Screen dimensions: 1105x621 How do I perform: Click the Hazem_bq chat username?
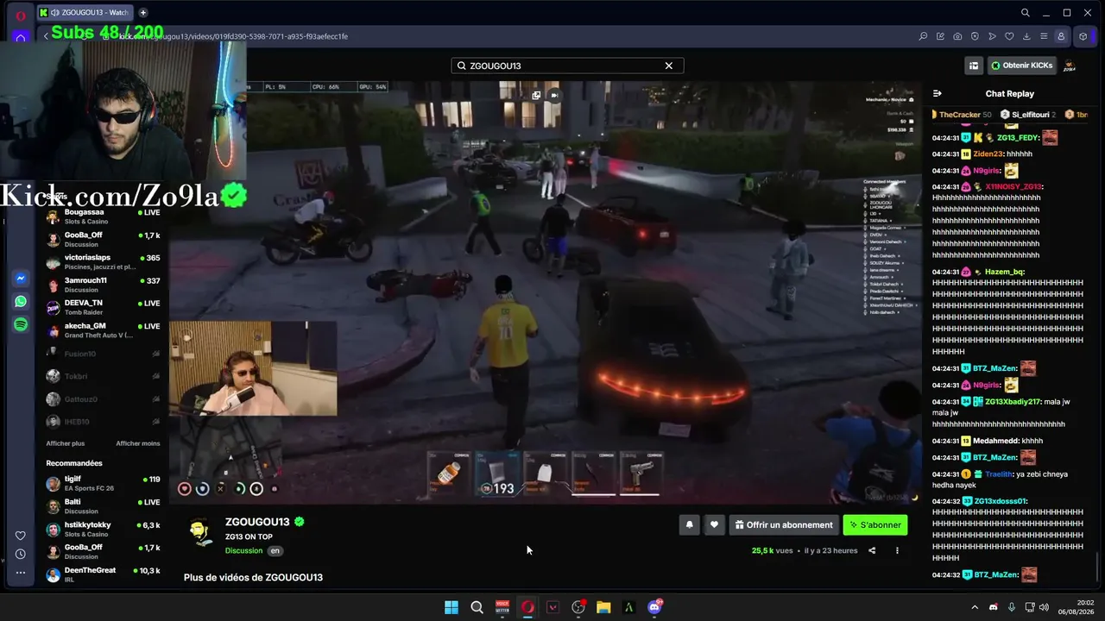pos(1003,272)
